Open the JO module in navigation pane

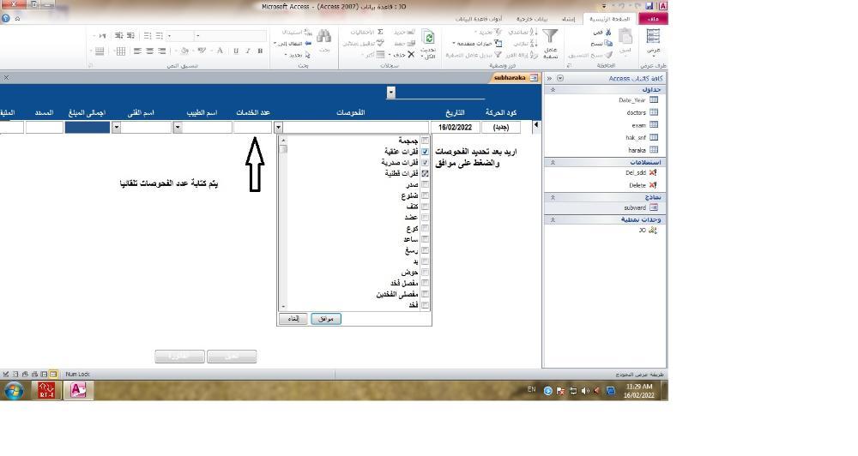tap(647, 231)
